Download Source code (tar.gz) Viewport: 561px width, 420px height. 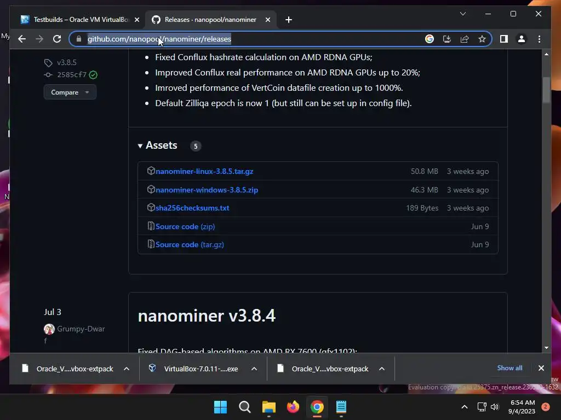click(x=190, y=244)
